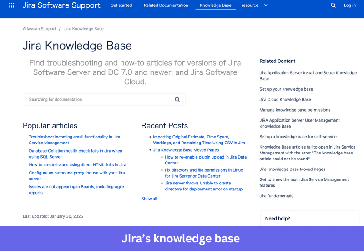364x251 pixels.
Task: Open the resource menu item
Action: (x=250, y=5)
